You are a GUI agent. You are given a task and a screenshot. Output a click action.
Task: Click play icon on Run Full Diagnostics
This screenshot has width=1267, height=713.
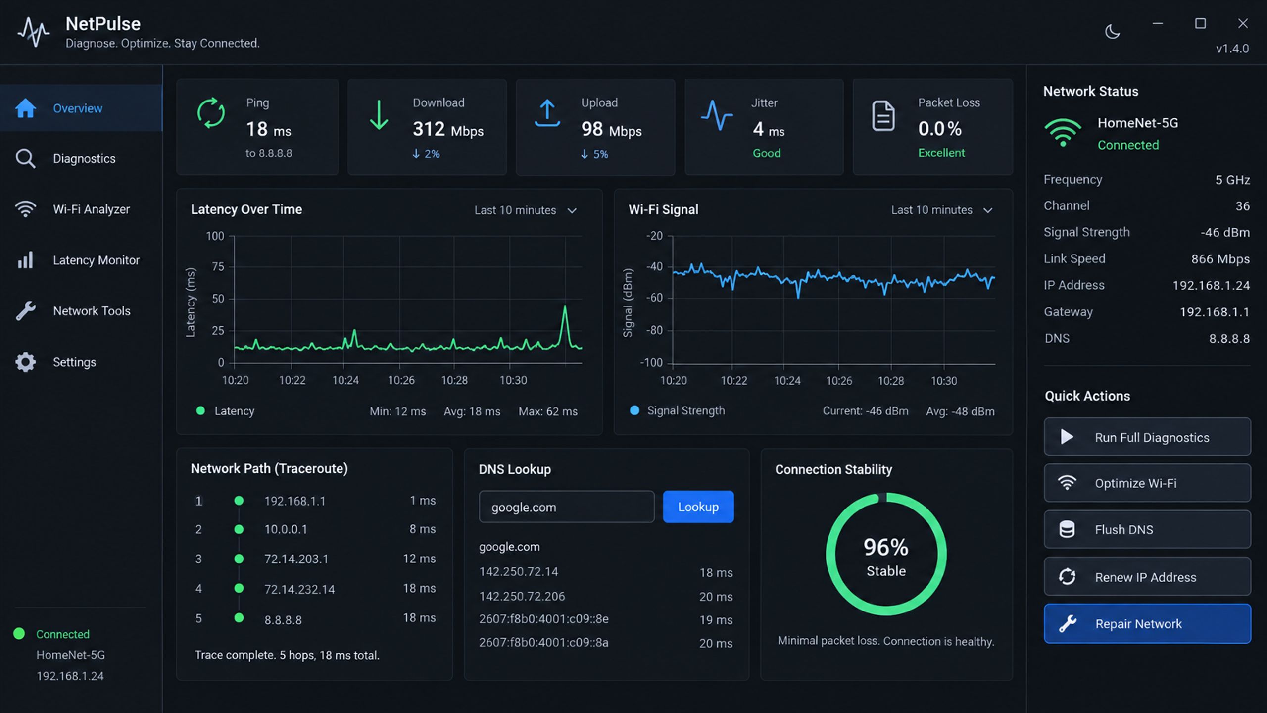tap(1067, 437)
